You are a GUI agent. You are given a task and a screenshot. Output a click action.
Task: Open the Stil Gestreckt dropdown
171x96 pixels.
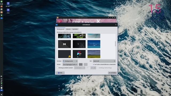(x=104, y=61)
